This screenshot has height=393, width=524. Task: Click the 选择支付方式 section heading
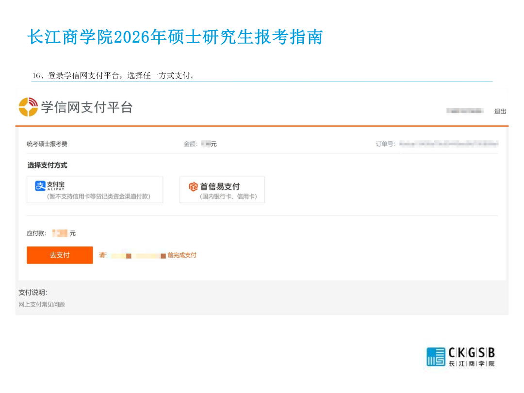click(x=48, y=165)
